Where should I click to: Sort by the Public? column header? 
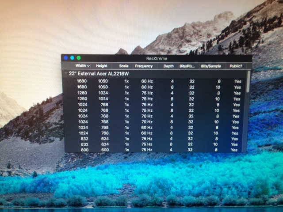pos(236,66)
